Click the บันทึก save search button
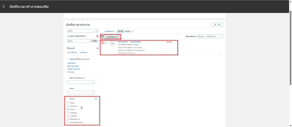Screen dimensions: 292x127 tap(95, 41)
